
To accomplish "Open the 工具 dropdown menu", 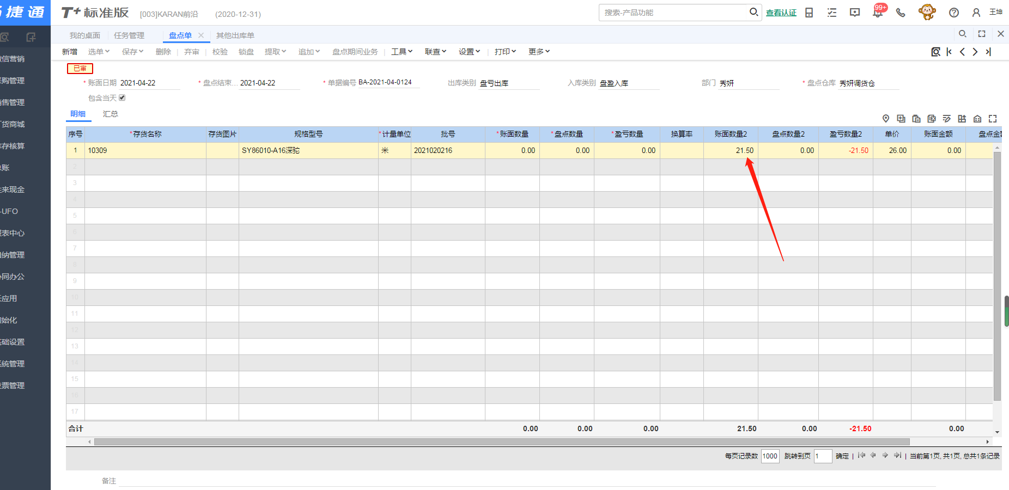I will [x=402, y=52].
